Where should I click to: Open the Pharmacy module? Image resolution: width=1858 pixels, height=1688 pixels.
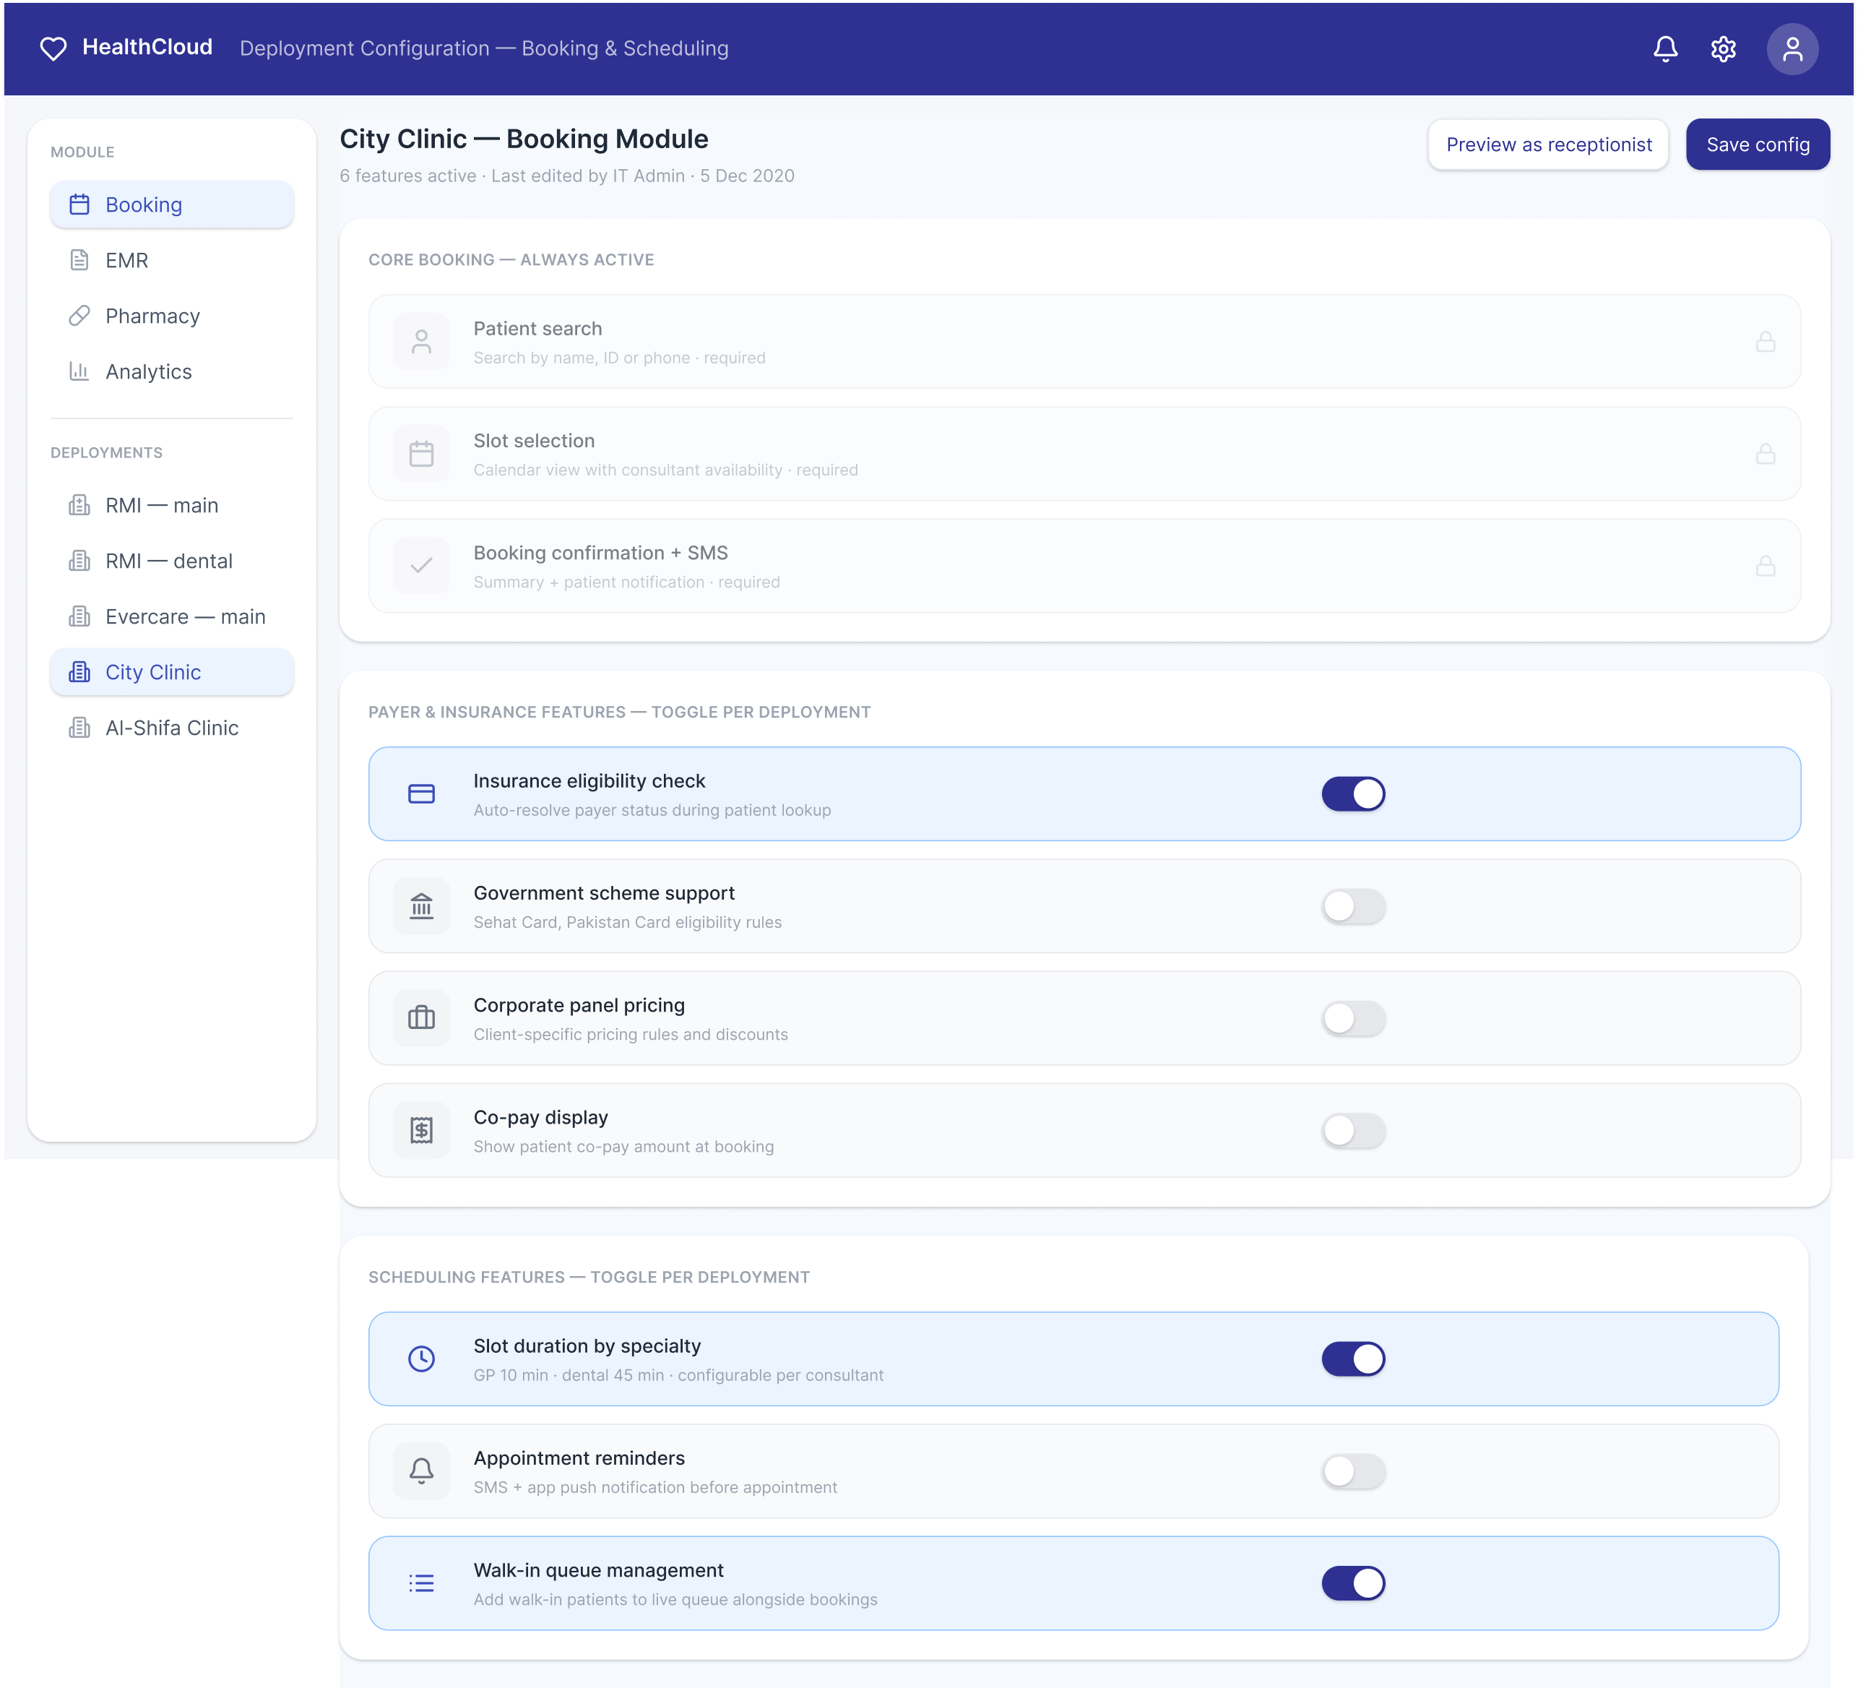[x=171, y=315]
